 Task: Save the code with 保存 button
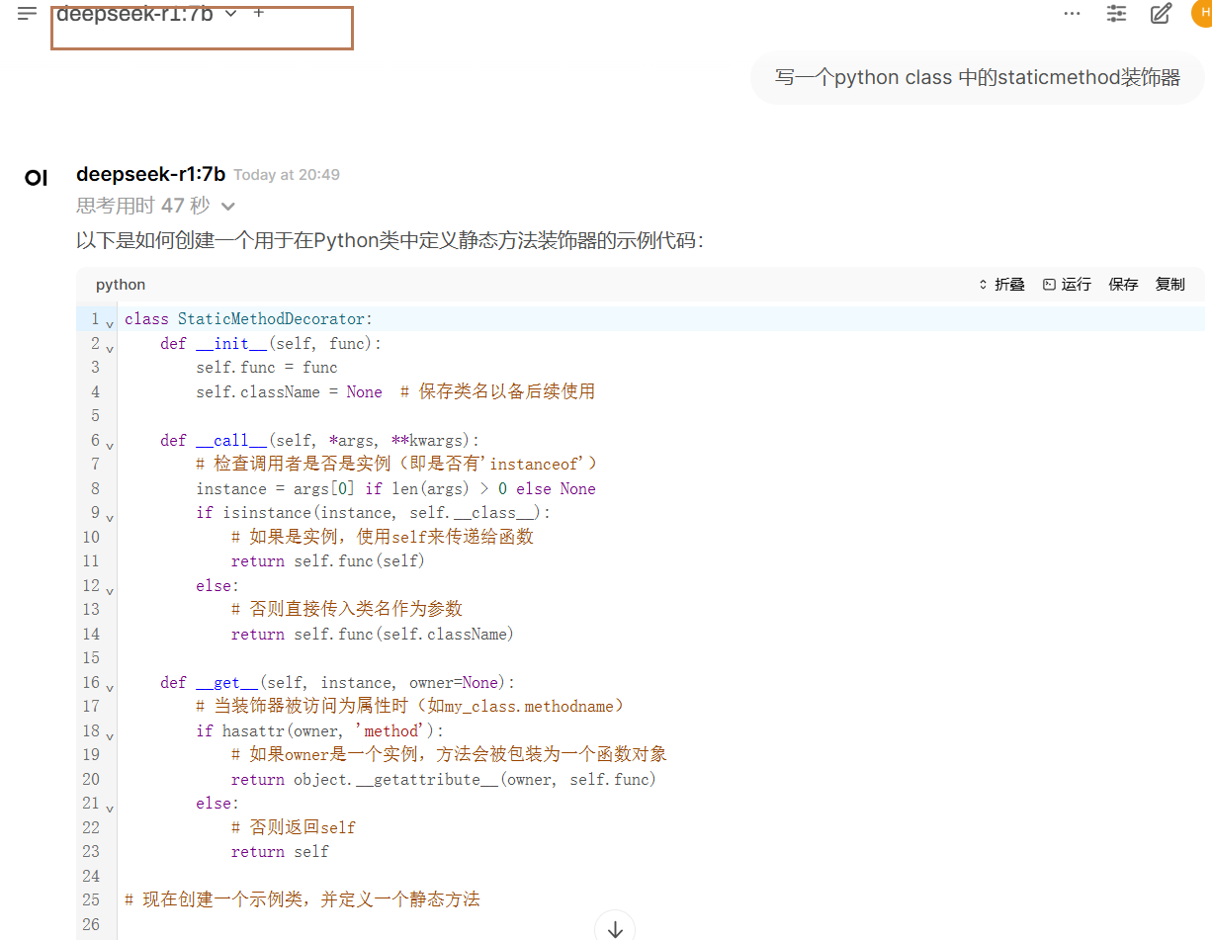click(x=1123, y=285)
